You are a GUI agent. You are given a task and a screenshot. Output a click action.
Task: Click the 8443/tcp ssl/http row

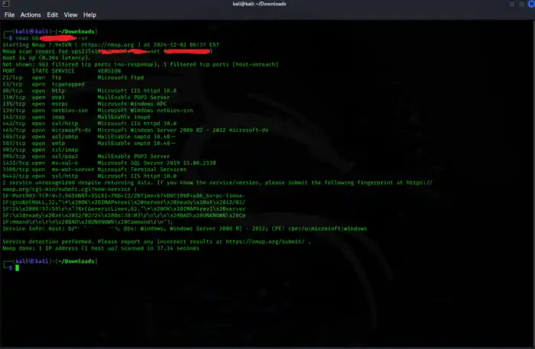pos(89,176)
